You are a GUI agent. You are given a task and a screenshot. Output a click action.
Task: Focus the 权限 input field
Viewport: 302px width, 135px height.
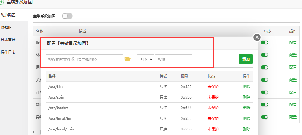(x=174, y=59)
